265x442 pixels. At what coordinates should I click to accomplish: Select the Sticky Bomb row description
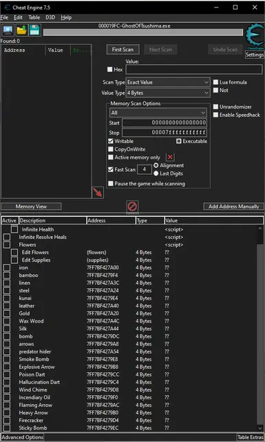tap(33, 428)
